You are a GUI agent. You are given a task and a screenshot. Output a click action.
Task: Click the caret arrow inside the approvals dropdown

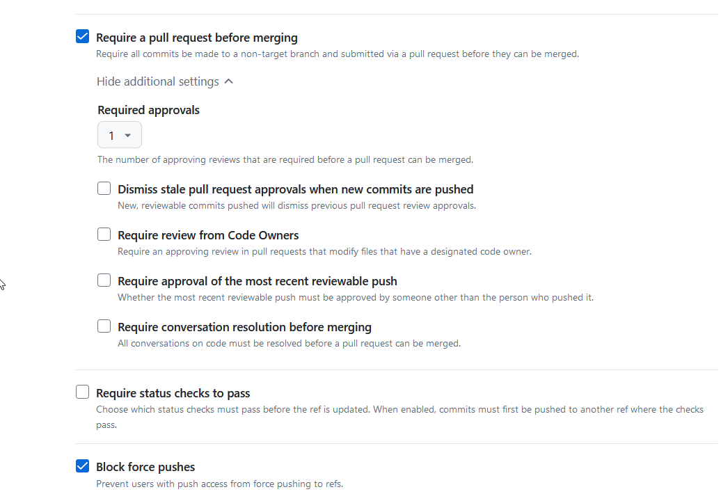coord(128,136)
